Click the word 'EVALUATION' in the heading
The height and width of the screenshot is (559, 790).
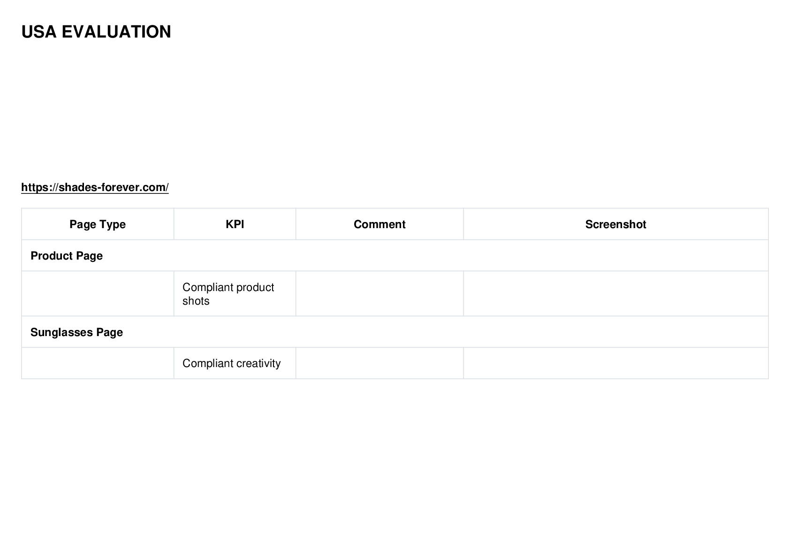tap(116, 32)
